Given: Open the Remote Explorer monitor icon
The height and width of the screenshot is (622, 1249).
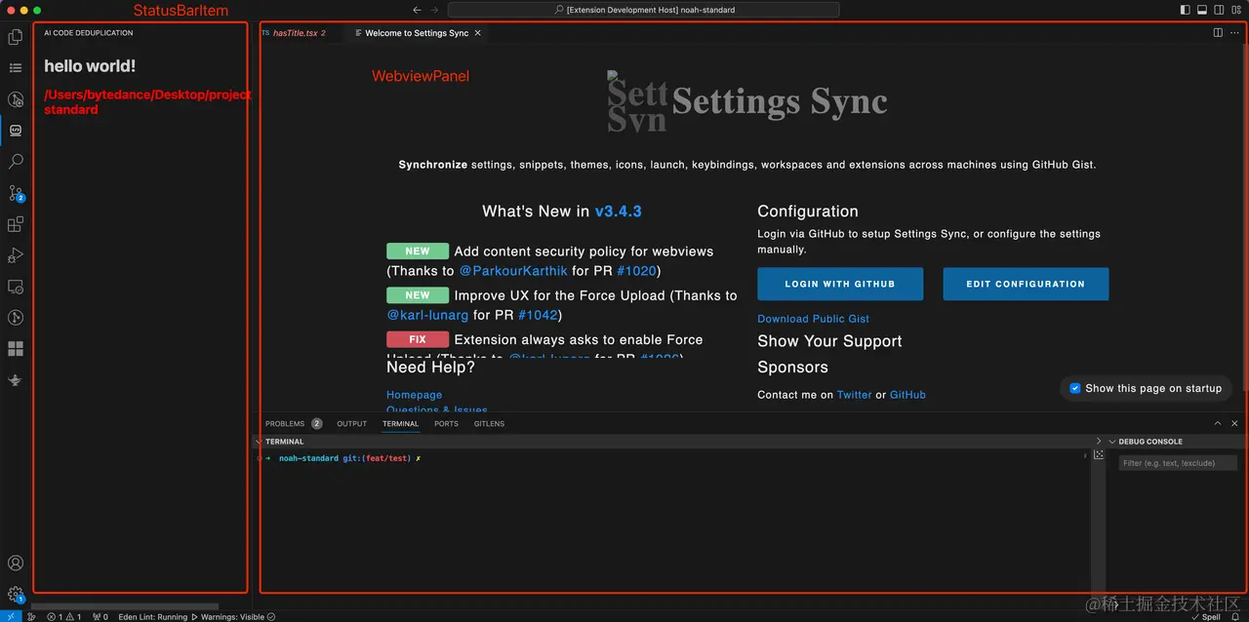Looking at the screenshot, I should pos(15,287).
